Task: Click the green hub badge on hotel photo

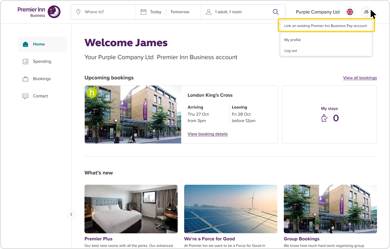Action: [92, 93]
